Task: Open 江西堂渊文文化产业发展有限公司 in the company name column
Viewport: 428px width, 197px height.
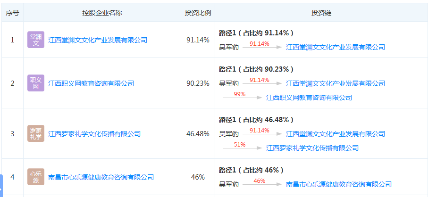Action: click(98, 41)
